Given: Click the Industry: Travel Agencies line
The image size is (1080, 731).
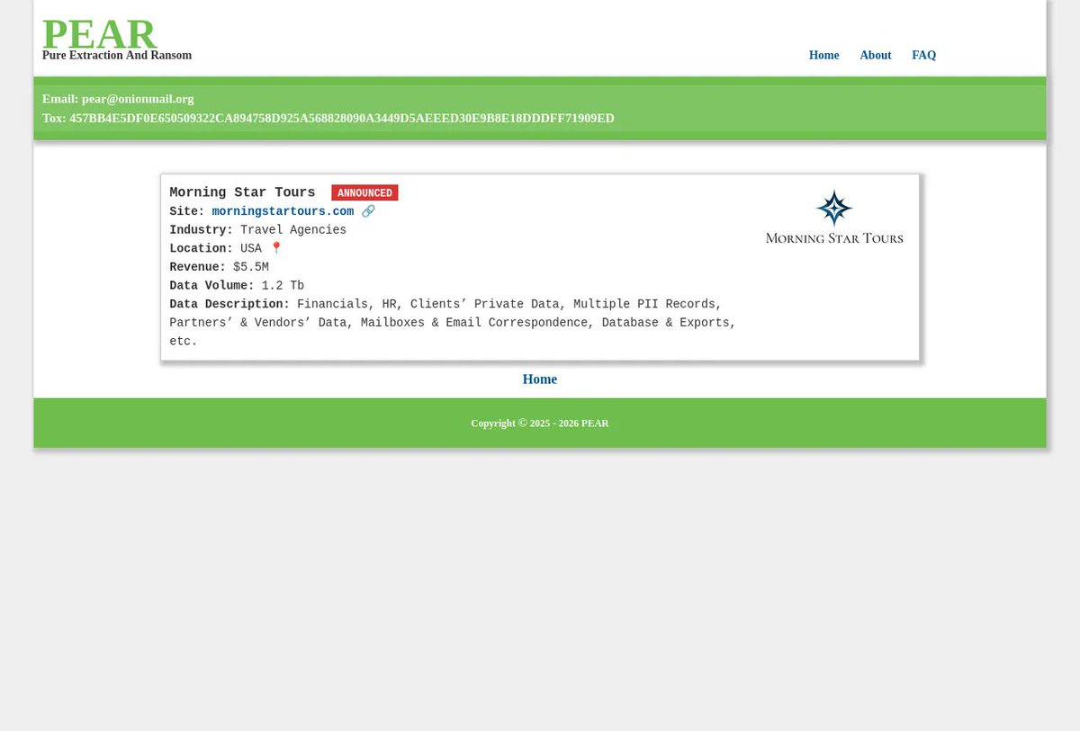Looking at the screenshot, I should tap(258, 230).
